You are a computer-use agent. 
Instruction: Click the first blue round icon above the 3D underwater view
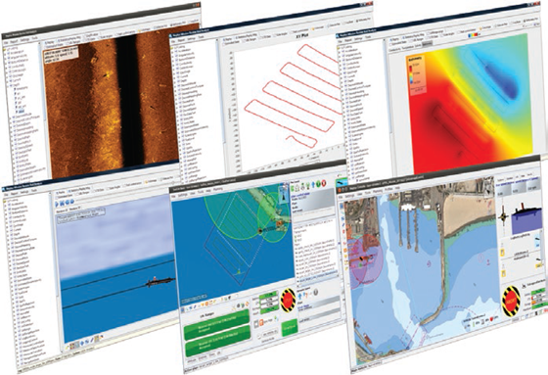(x=57, y=204)
